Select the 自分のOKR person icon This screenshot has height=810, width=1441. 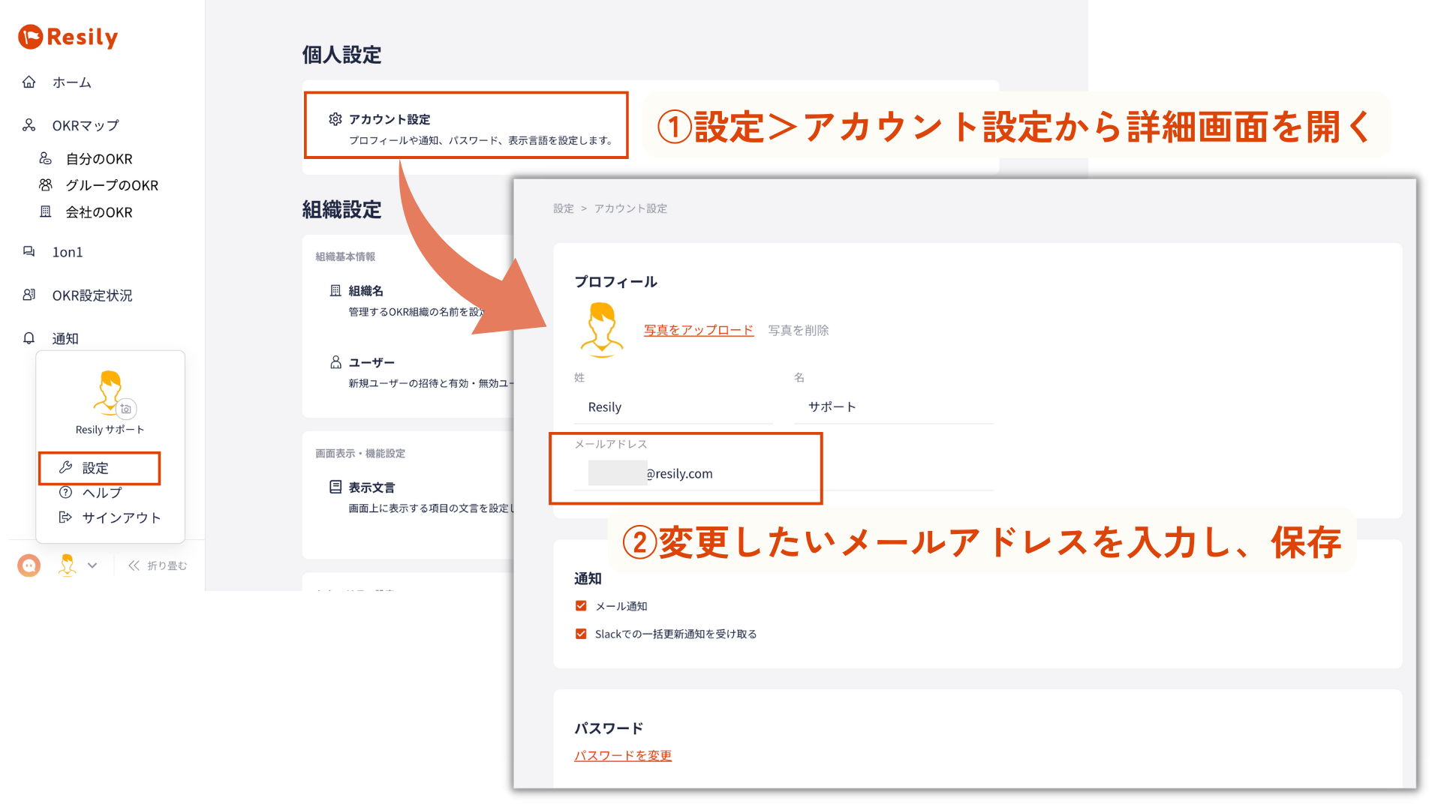[46, 158]
